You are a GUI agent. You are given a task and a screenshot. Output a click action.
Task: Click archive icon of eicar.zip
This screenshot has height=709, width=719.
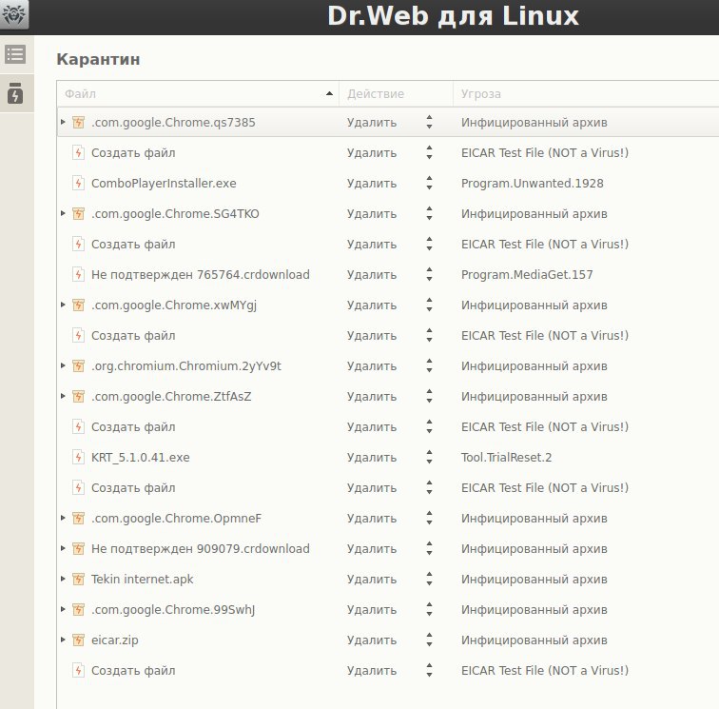pyautogui.click(x=78, y=640)
